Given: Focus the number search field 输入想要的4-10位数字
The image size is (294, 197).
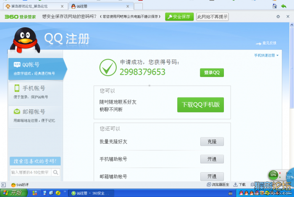Looking at the screenshot, I should 31,172.
